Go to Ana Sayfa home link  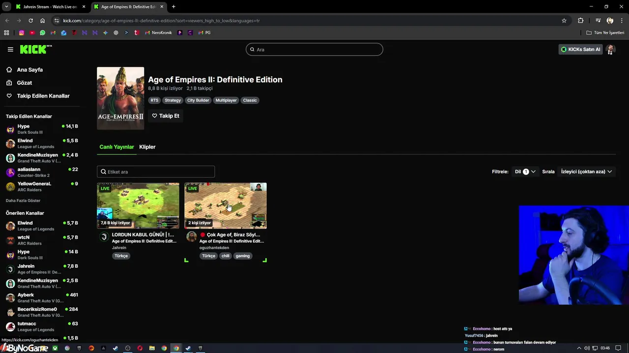click(30, 70)
